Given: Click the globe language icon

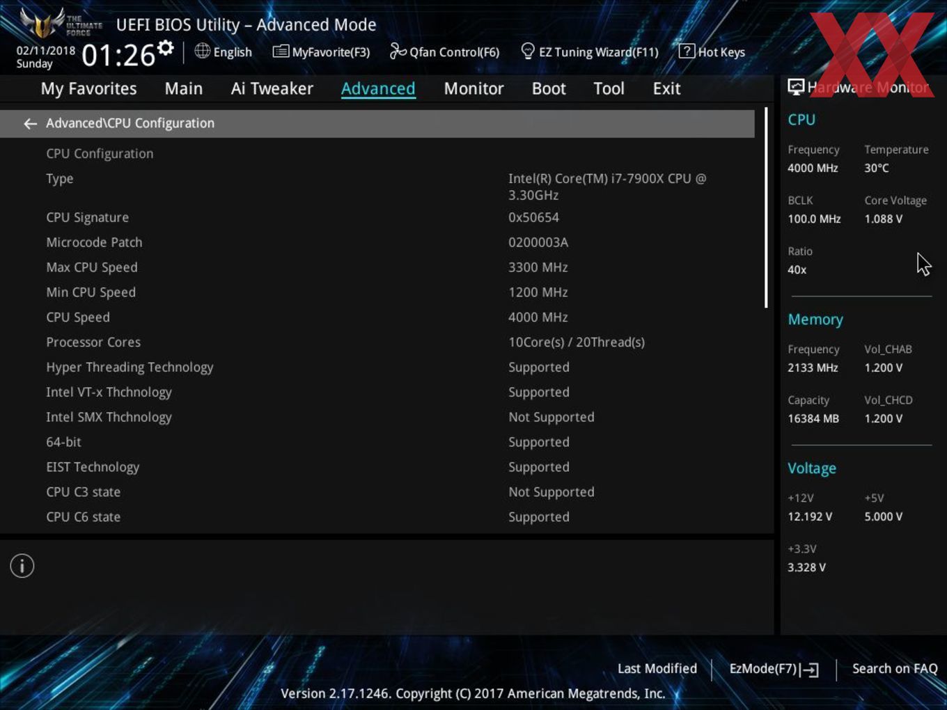Looking at the screenshot, I should [x=202, y=51].
